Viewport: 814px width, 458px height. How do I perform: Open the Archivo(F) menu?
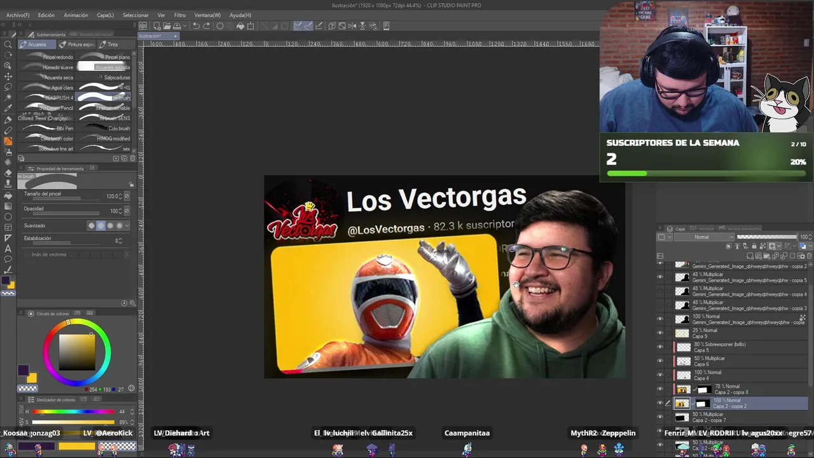18,15
